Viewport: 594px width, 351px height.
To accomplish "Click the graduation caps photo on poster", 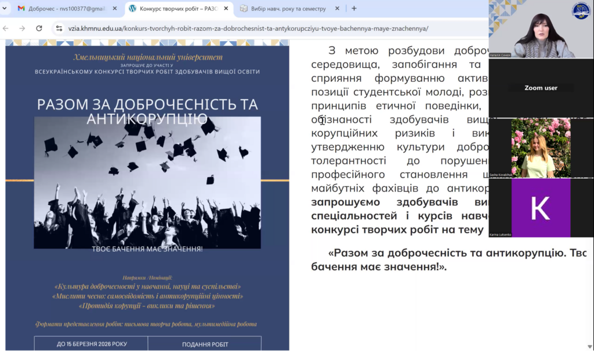I will pyautogui.click(x=147, y=183).
